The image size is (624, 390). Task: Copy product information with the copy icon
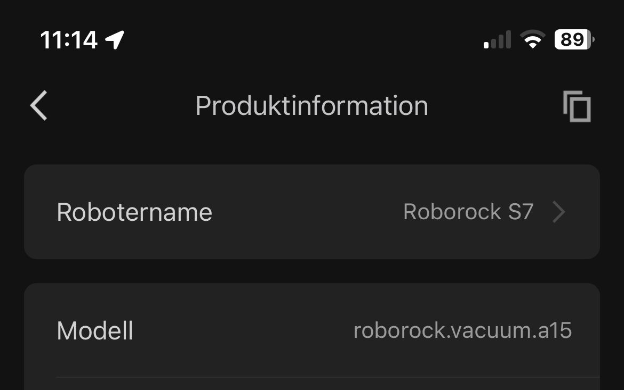coord(577,106)
